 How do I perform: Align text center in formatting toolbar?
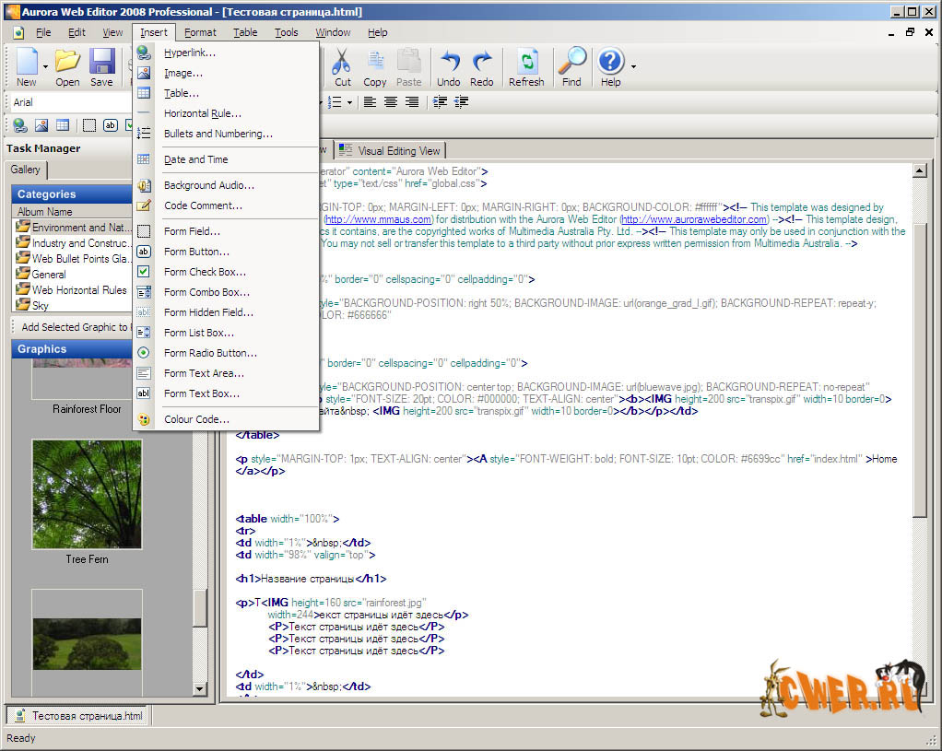390,102
